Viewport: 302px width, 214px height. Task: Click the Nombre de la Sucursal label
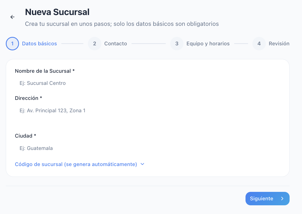click(x=45, y=71)
